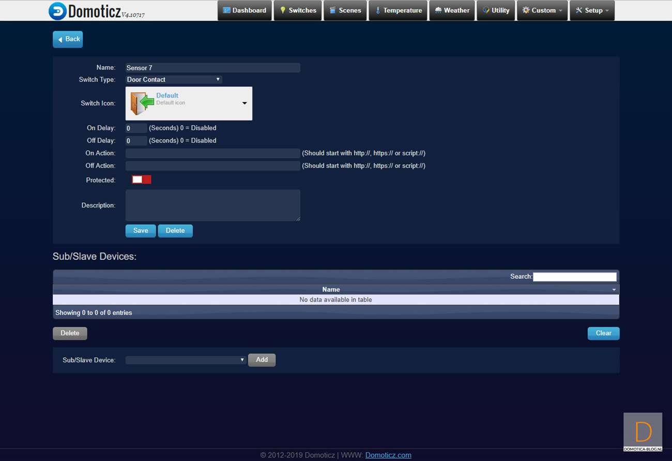
Task: Click the Domotica-blog watermark logo
Action: coord(643,432)
